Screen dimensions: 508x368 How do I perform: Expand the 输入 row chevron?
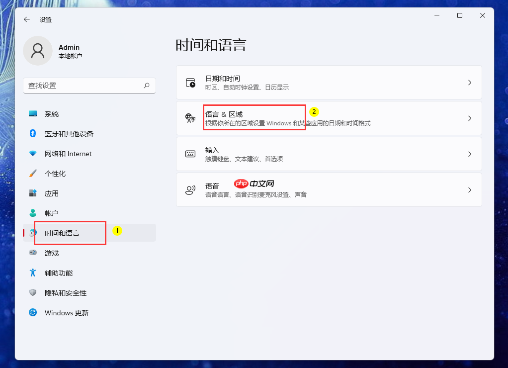click(470, 154)
